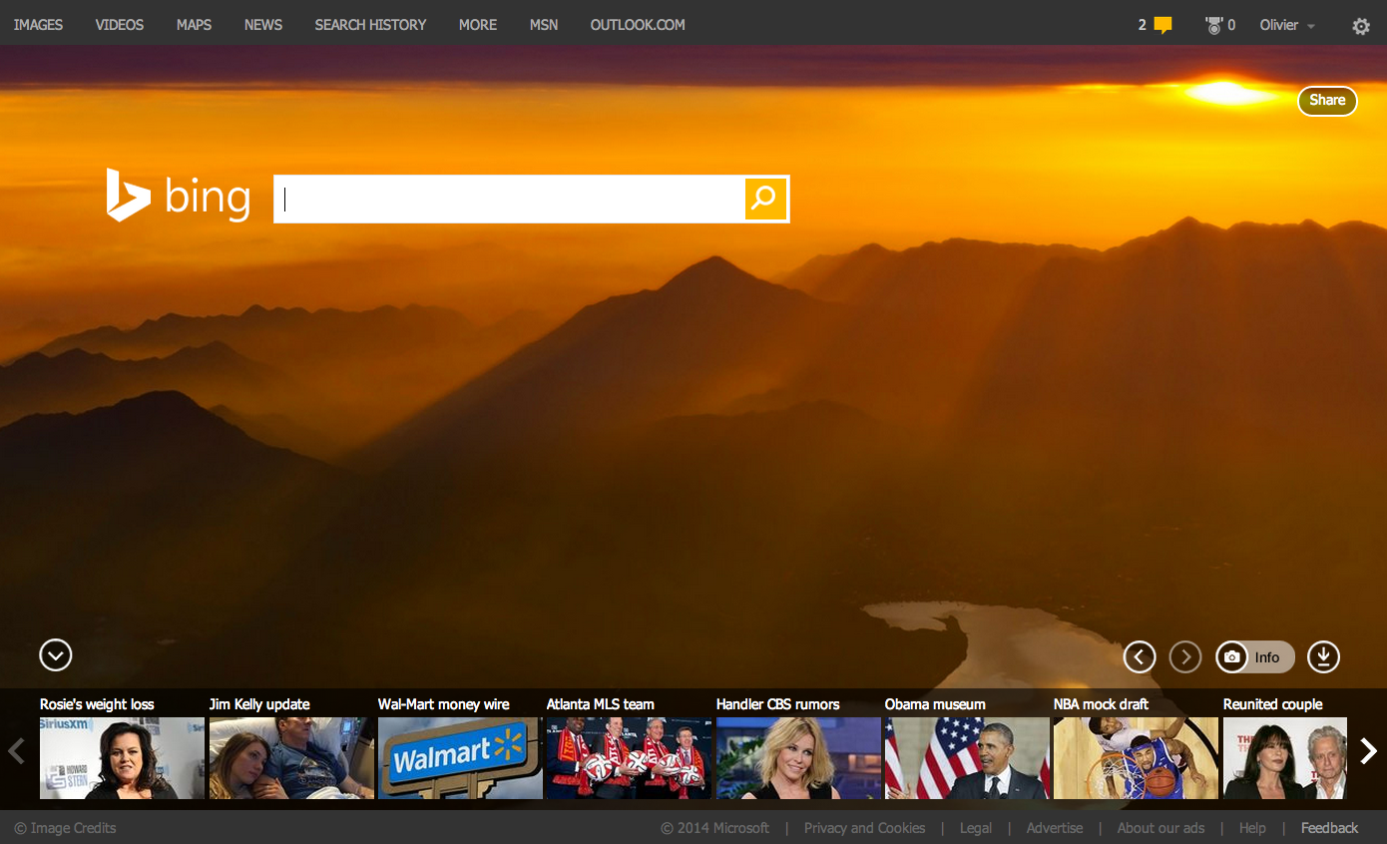Open the Advertise footer link

(x=1055, y=828)
